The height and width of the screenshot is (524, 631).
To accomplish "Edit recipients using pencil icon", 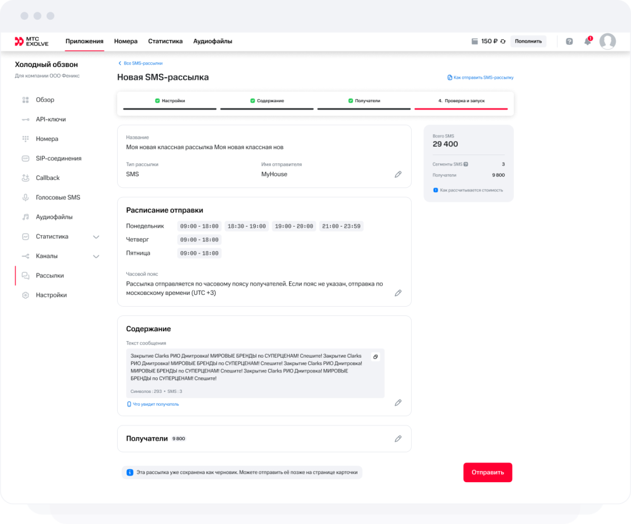I will [x=398, y=438].
